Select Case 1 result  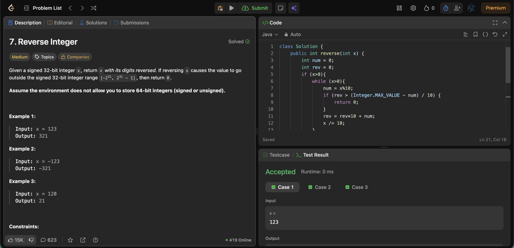pyautogui.click(x=282, y=187)
